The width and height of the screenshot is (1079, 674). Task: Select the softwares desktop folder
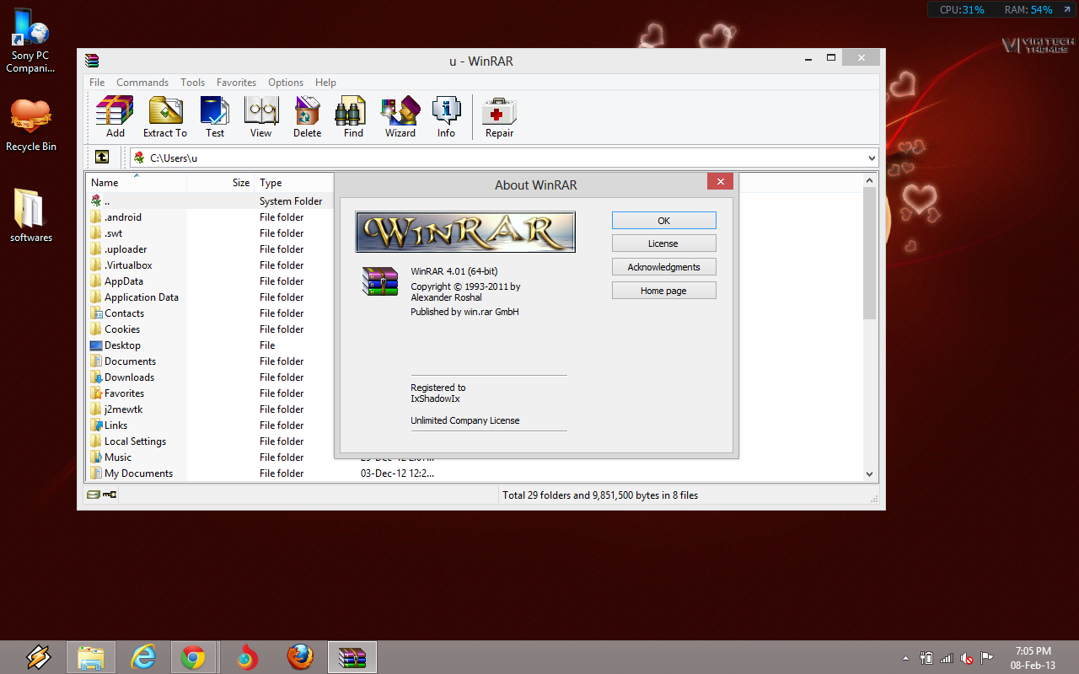31,216
